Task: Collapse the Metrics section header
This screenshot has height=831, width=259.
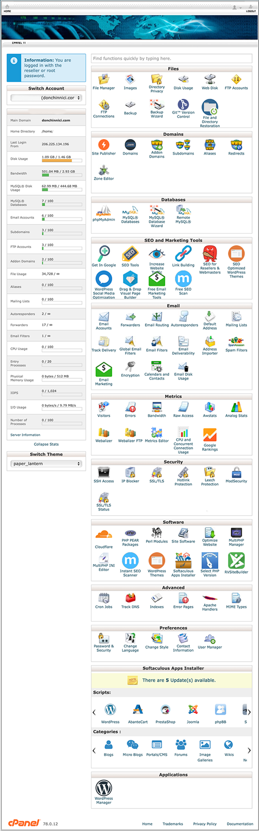Action: click(172, 397)
